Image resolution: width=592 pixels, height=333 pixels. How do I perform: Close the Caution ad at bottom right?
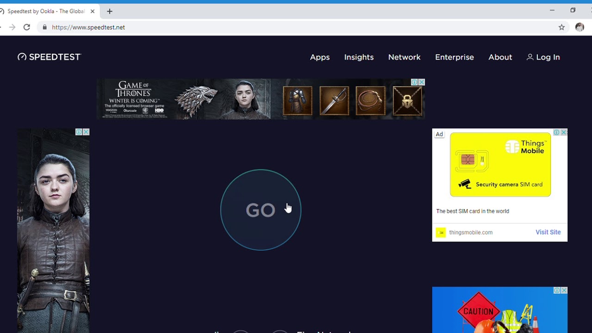564,290
